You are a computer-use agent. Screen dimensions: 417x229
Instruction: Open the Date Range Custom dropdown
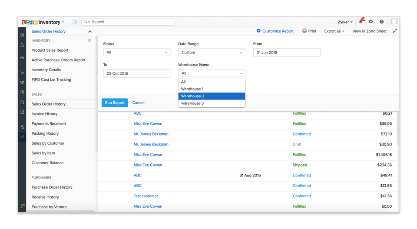click(212, 53)
